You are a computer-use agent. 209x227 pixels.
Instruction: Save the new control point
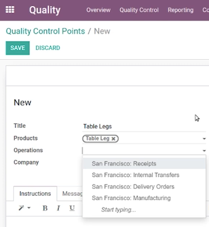point(17,48)
